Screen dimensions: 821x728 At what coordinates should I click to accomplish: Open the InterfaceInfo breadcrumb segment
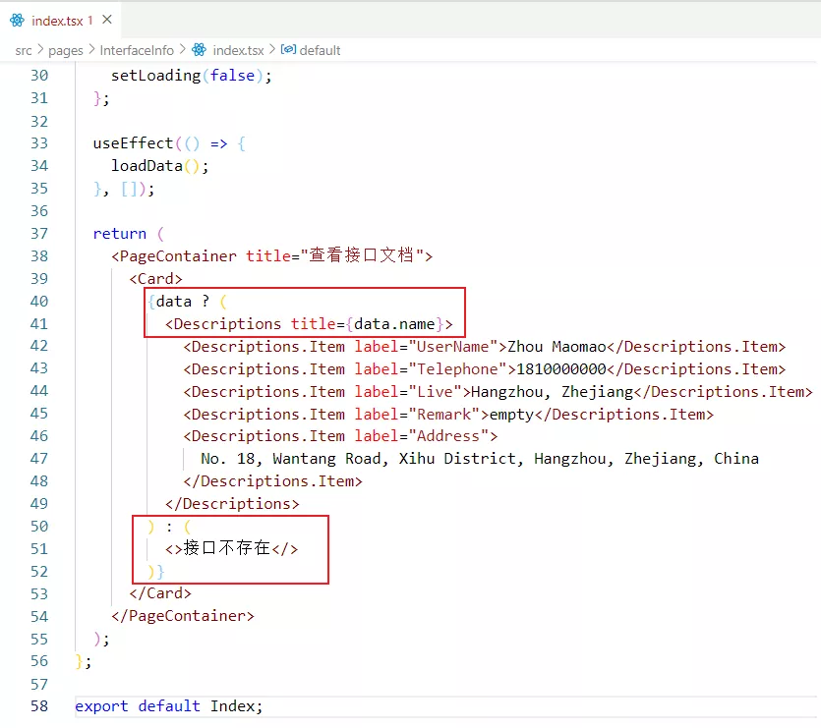137,50
